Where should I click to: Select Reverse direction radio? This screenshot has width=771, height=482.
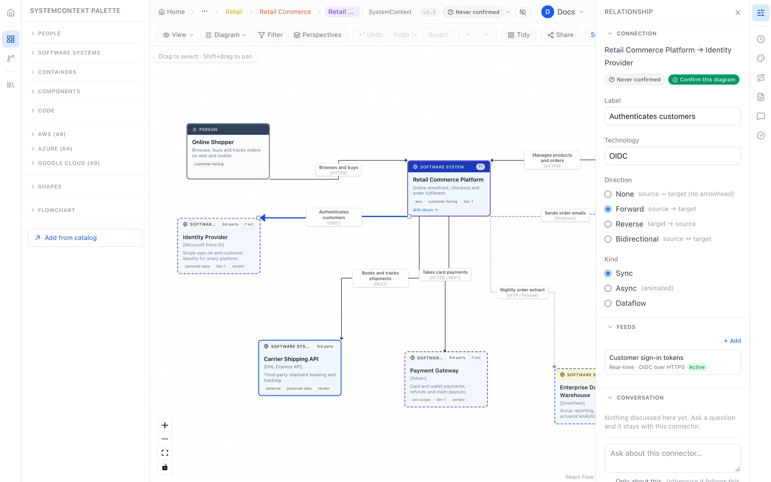[608, 224]
